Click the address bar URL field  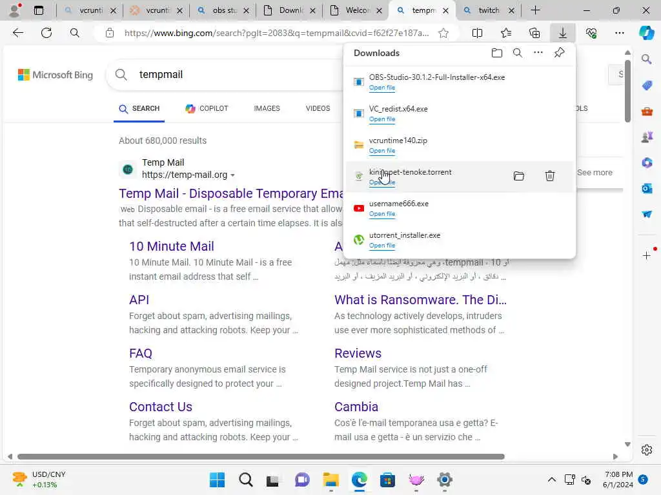(276, 33)
